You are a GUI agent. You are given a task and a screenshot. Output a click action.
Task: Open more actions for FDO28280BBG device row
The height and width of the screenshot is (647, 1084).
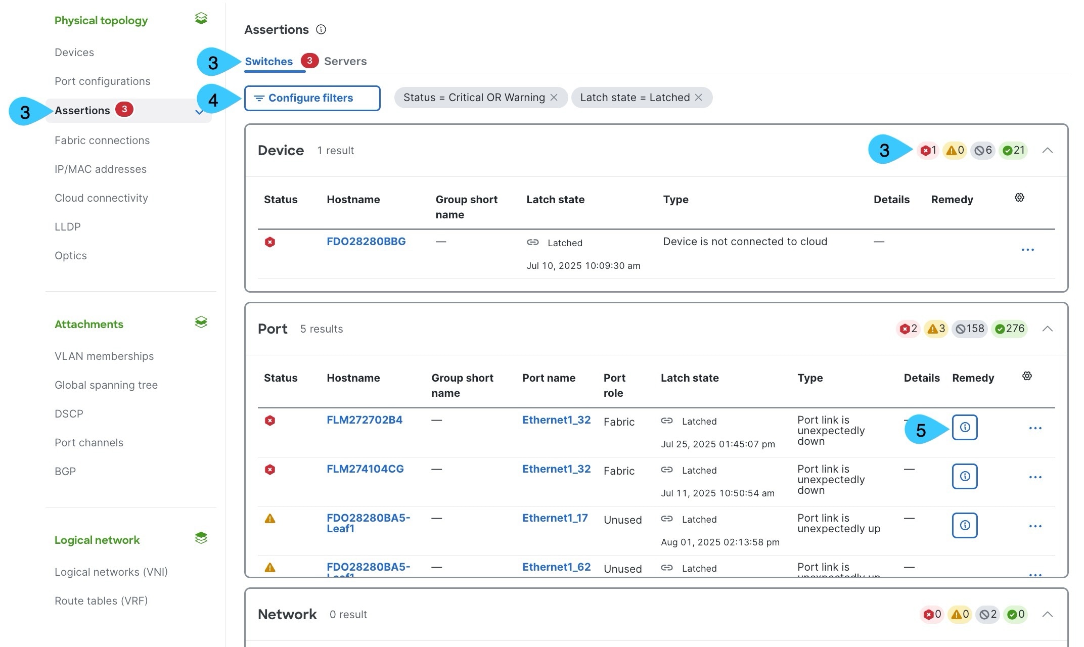click(x=1027, y=250)
